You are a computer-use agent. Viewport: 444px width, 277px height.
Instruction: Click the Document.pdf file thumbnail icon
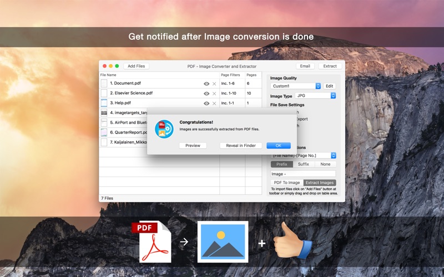104,84
